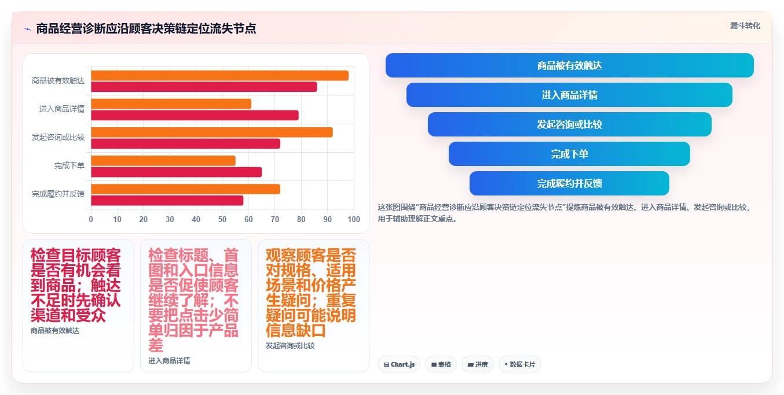This screenshot has width=784, height=395.
Task: Select the 完成下单 funnel stage
Action: [570, 154]
